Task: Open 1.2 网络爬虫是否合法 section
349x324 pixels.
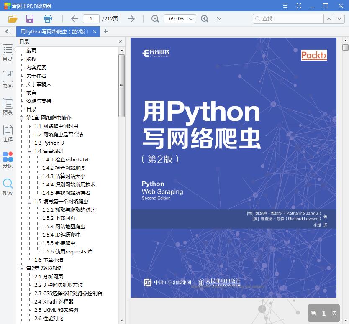Action: (x=59, y=135)
